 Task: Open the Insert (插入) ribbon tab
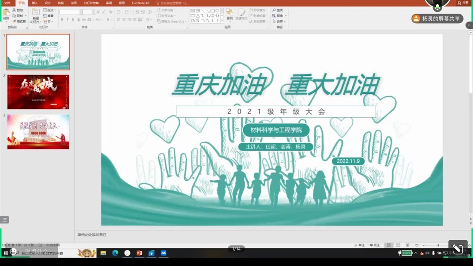pos(35,3)
